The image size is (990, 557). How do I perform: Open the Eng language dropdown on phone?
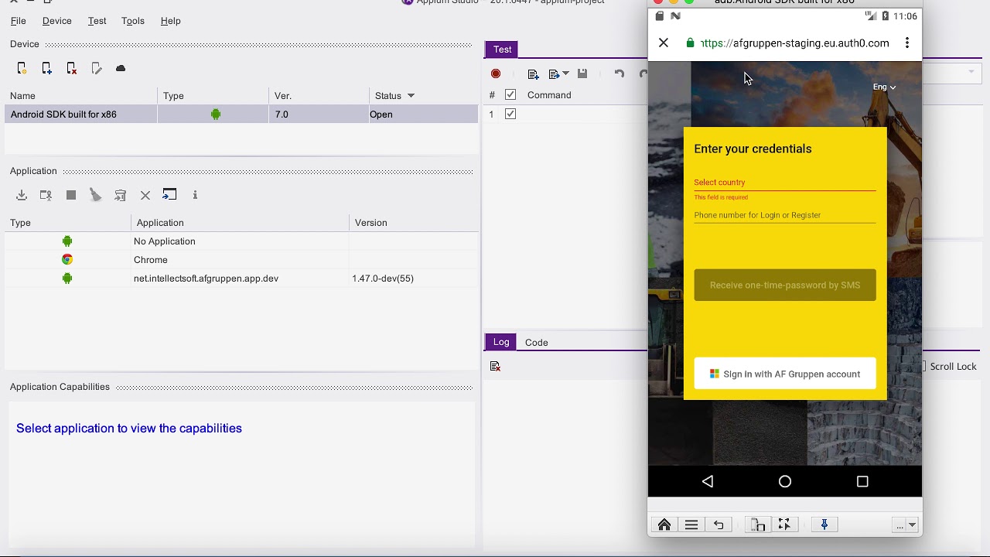point(884,87)
